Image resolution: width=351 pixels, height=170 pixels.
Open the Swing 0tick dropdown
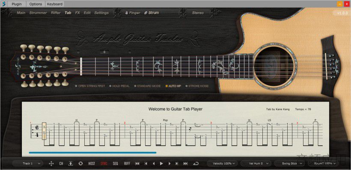(x=290, y=164)
